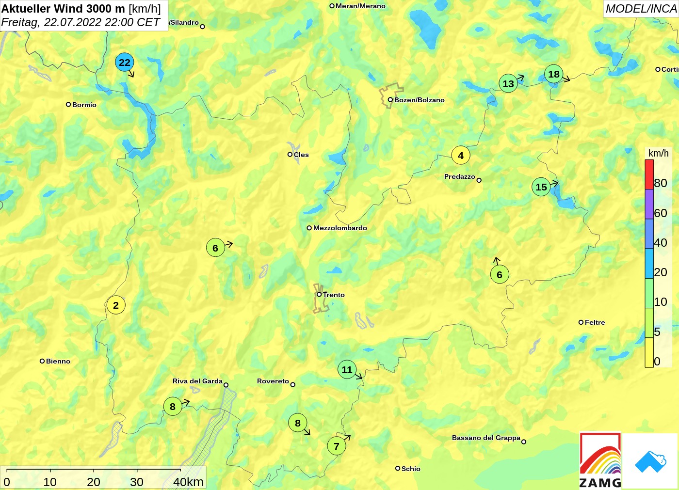Click the Trento city dot marker
This screenshot has width=679, height=490.
coord(319,294)
